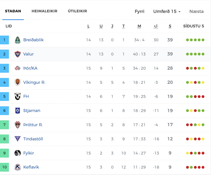
Task: Open the Breiðablik team link
Action: coord(33,40)
